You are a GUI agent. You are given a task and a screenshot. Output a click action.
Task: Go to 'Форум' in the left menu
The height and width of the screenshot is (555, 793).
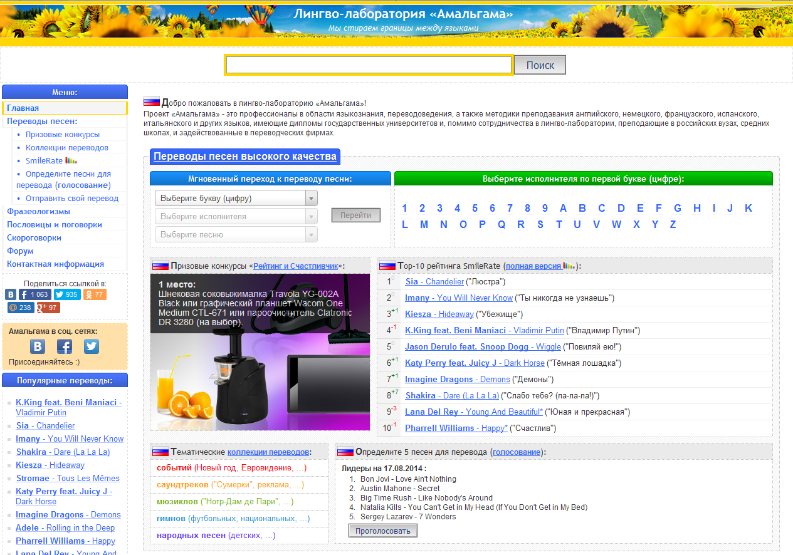coord(20,251)
